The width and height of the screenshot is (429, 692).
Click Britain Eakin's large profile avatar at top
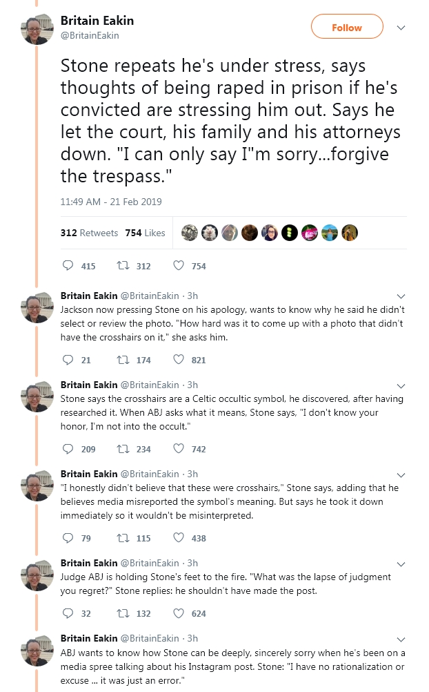coord(37,29)
